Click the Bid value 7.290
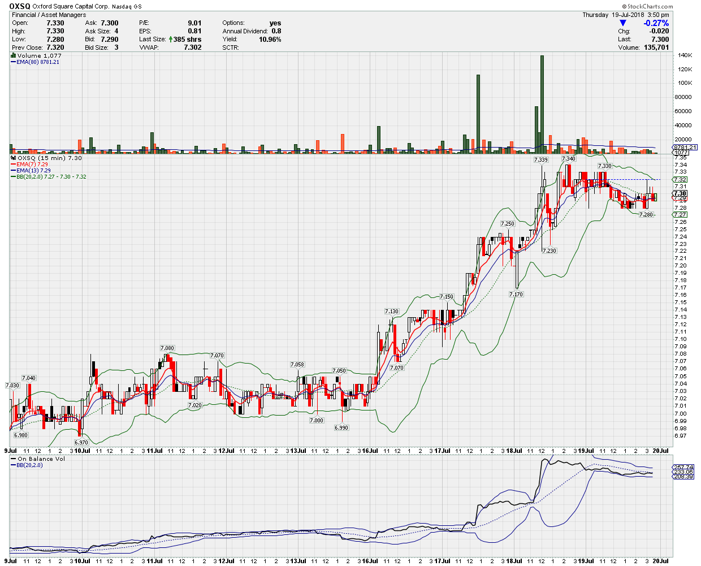The height and width of the screenshot is (566, 701). point(110,40)
